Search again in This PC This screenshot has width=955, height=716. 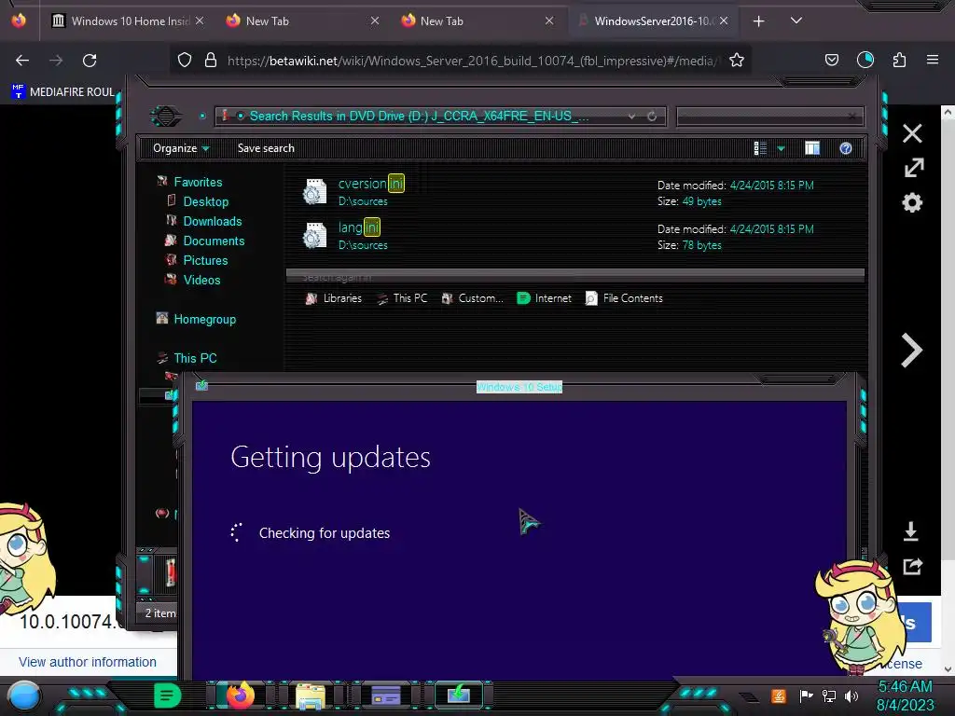coord(402,298)
